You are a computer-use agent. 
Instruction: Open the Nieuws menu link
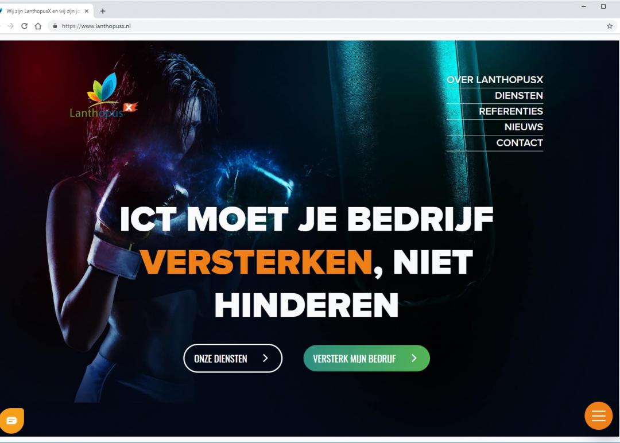pos(524,127)
